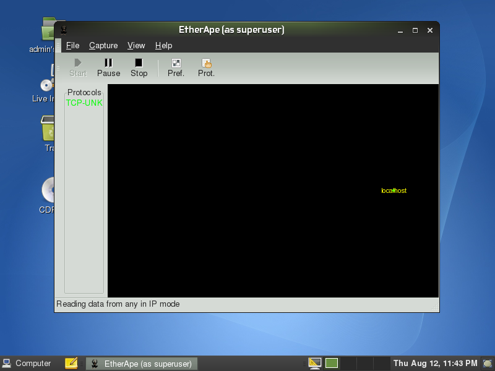Open the Help menu
495x371 pixels.
click(163, 45)
